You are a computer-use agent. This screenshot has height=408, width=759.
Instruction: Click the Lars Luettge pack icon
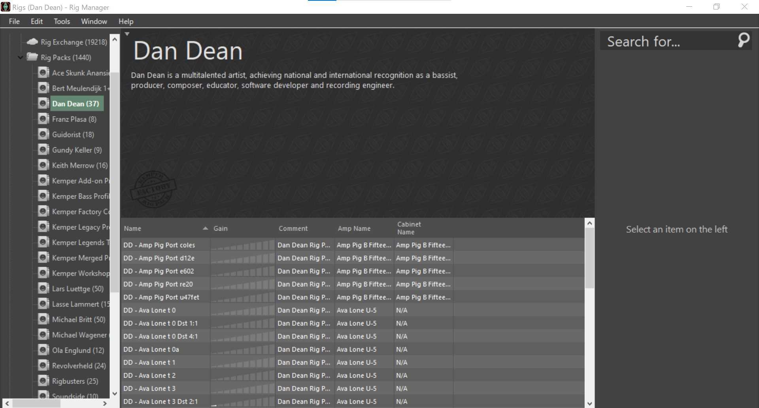pos(43,288)
